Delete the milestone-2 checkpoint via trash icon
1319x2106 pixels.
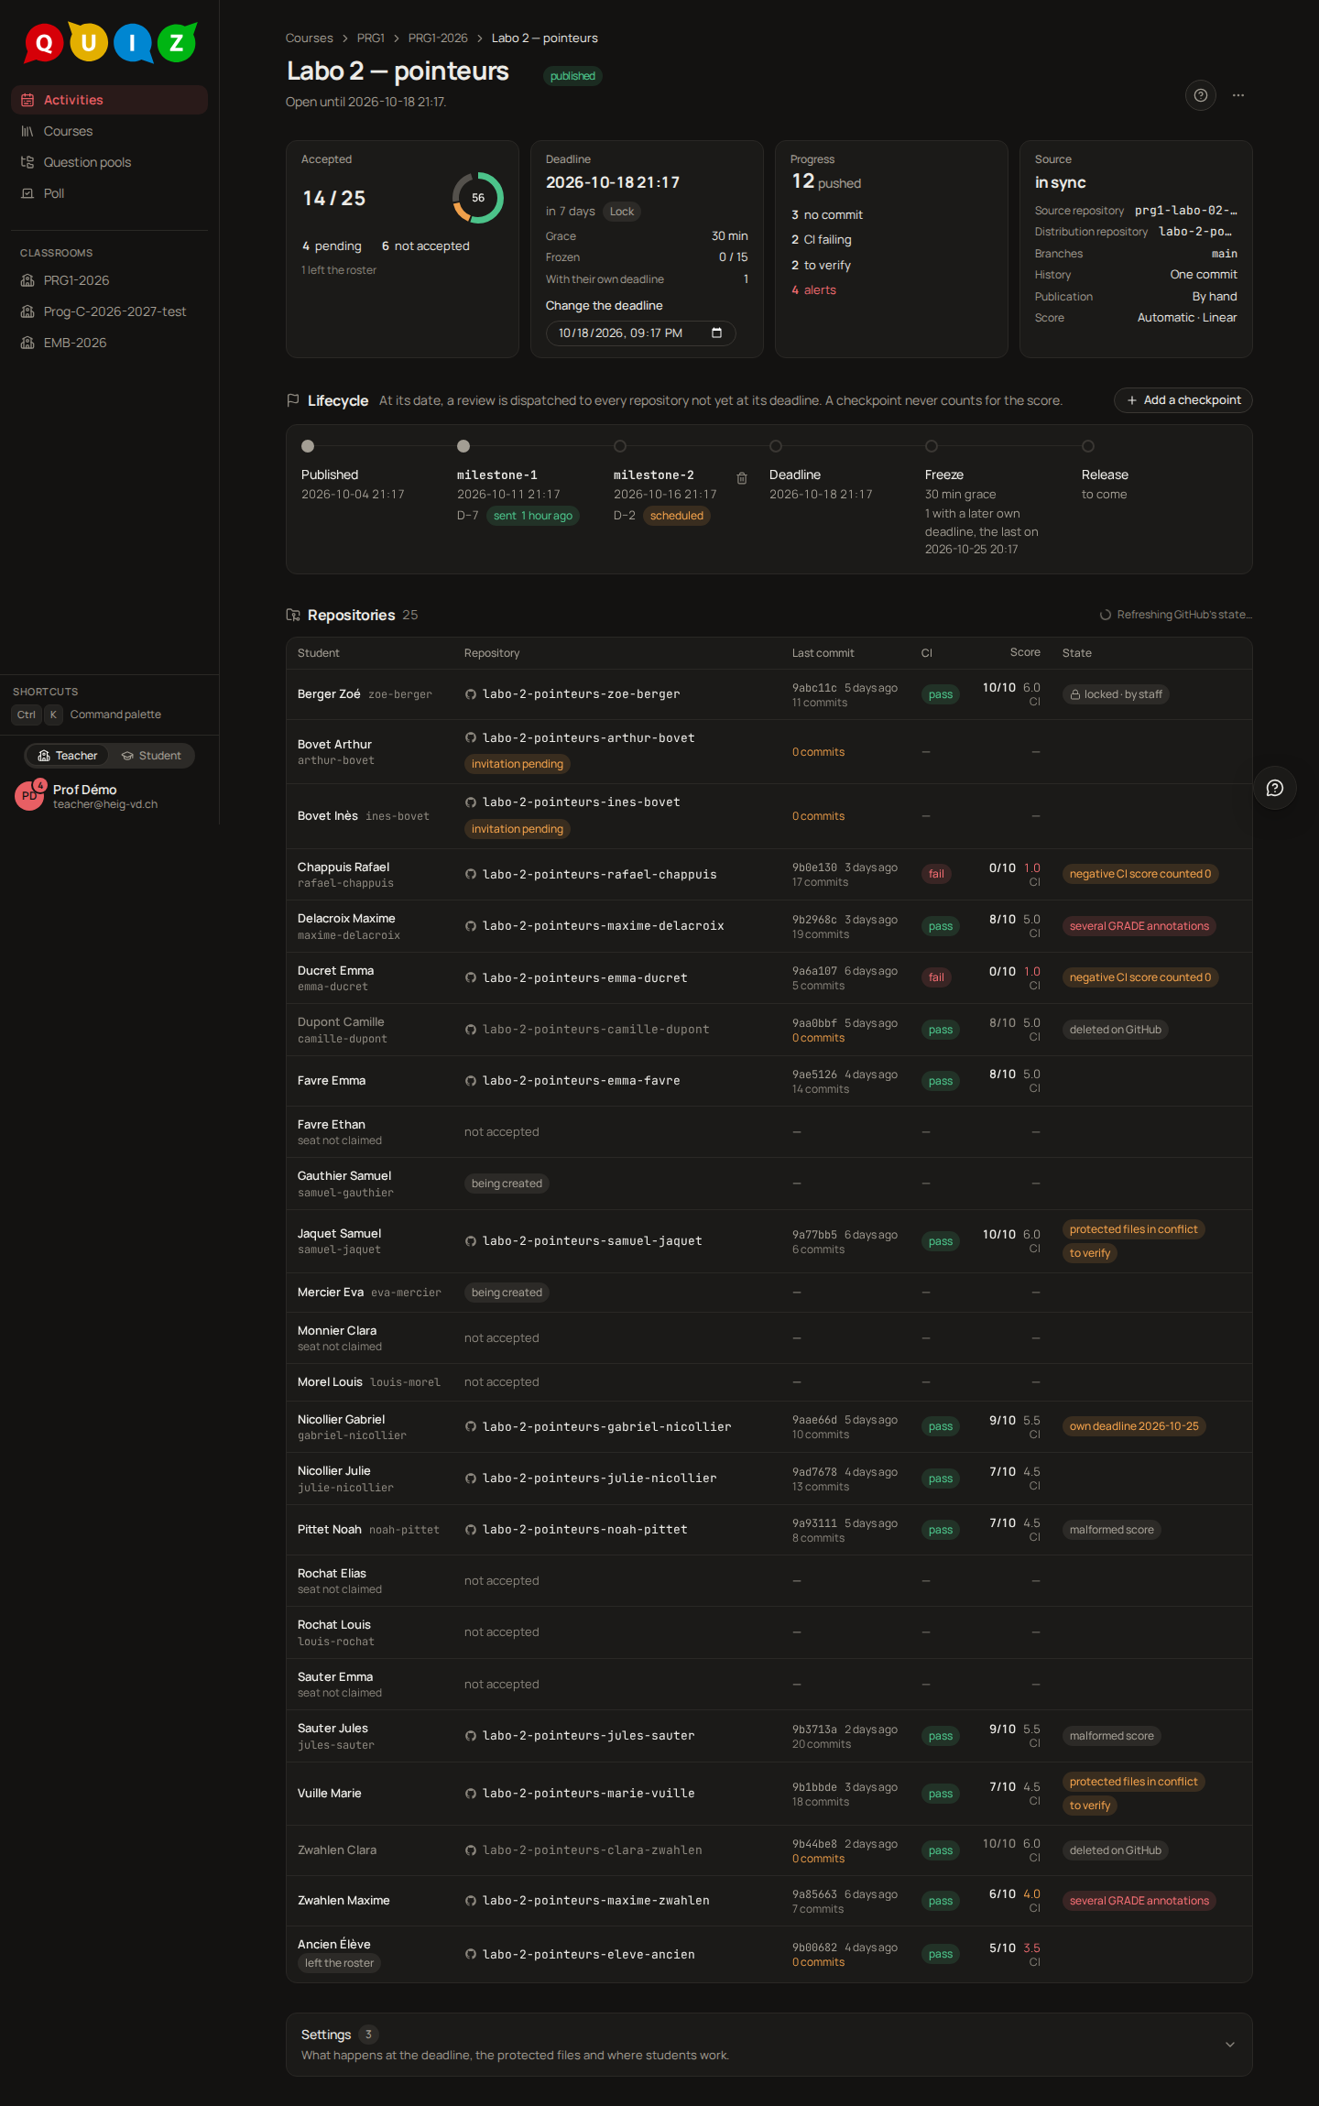[x=742, y=478]
